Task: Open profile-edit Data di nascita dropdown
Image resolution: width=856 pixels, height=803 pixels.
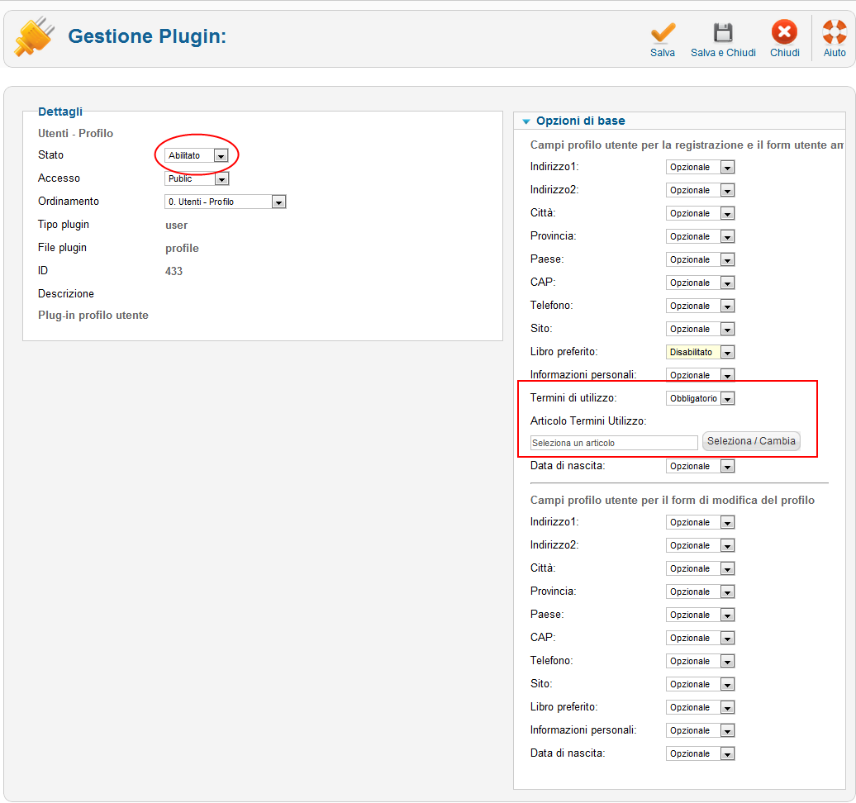Action: (700, 754)
